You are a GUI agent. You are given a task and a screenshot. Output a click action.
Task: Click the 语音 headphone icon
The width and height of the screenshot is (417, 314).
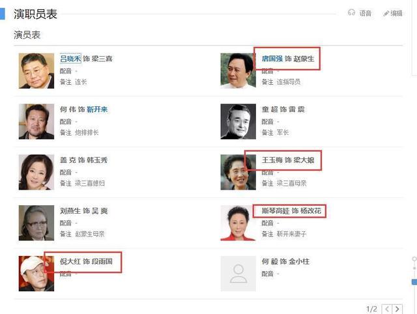352,12
